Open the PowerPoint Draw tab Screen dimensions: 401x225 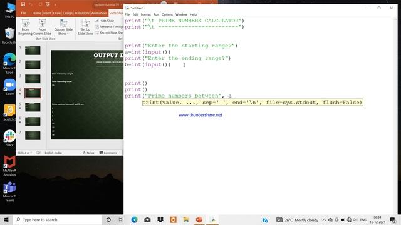point(57,13)
